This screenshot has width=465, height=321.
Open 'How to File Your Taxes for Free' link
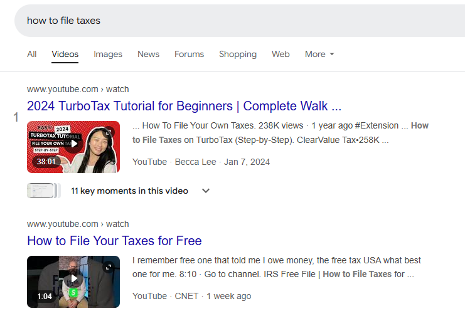(x=114, y=241)
